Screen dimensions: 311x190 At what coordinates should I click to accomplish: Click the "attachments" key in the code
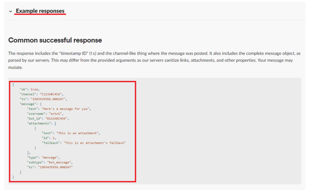coord(39,123)
